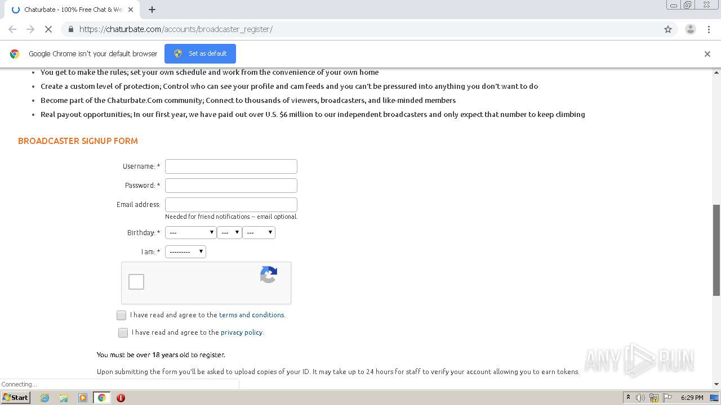
Task: Click 'You must be over 18 years old' text
Action: [x=161, y=355]
